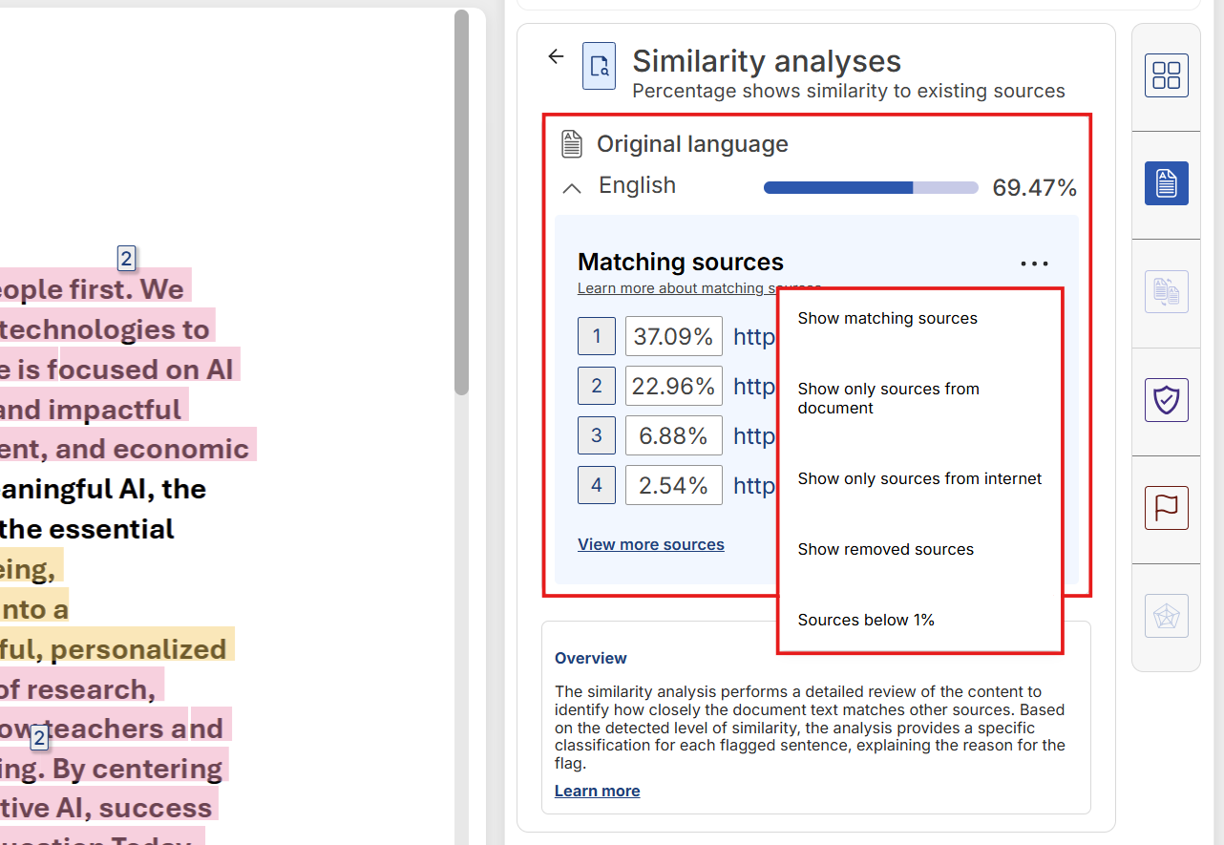The width and height of the screenshot is (1224, 845).
Task: Toggle Show removed sources option
Action: pyautogui.click(x=885, y=549)
